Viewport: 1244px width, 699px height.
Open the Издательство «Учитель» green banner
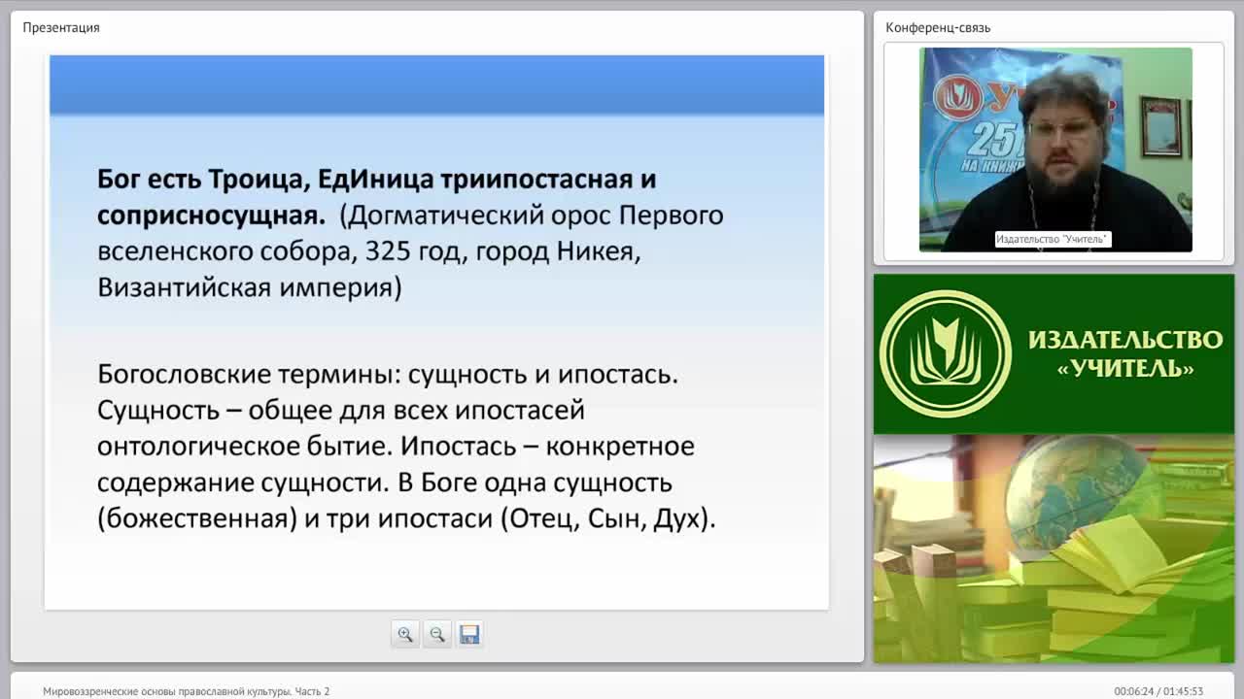click(x=1054, y=354)
